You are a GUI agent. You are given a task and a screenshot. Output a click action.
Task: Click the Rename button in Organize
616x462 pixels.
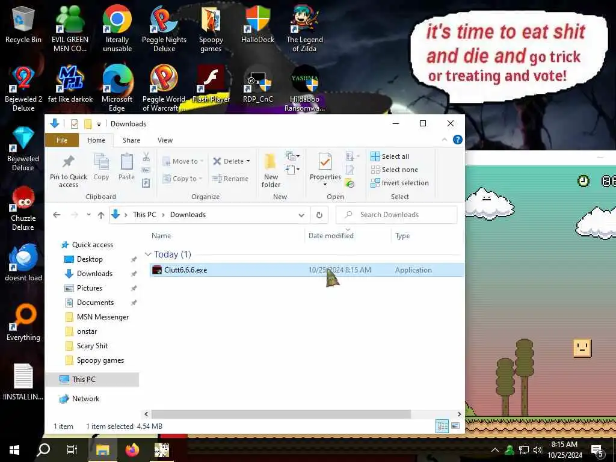230,179
